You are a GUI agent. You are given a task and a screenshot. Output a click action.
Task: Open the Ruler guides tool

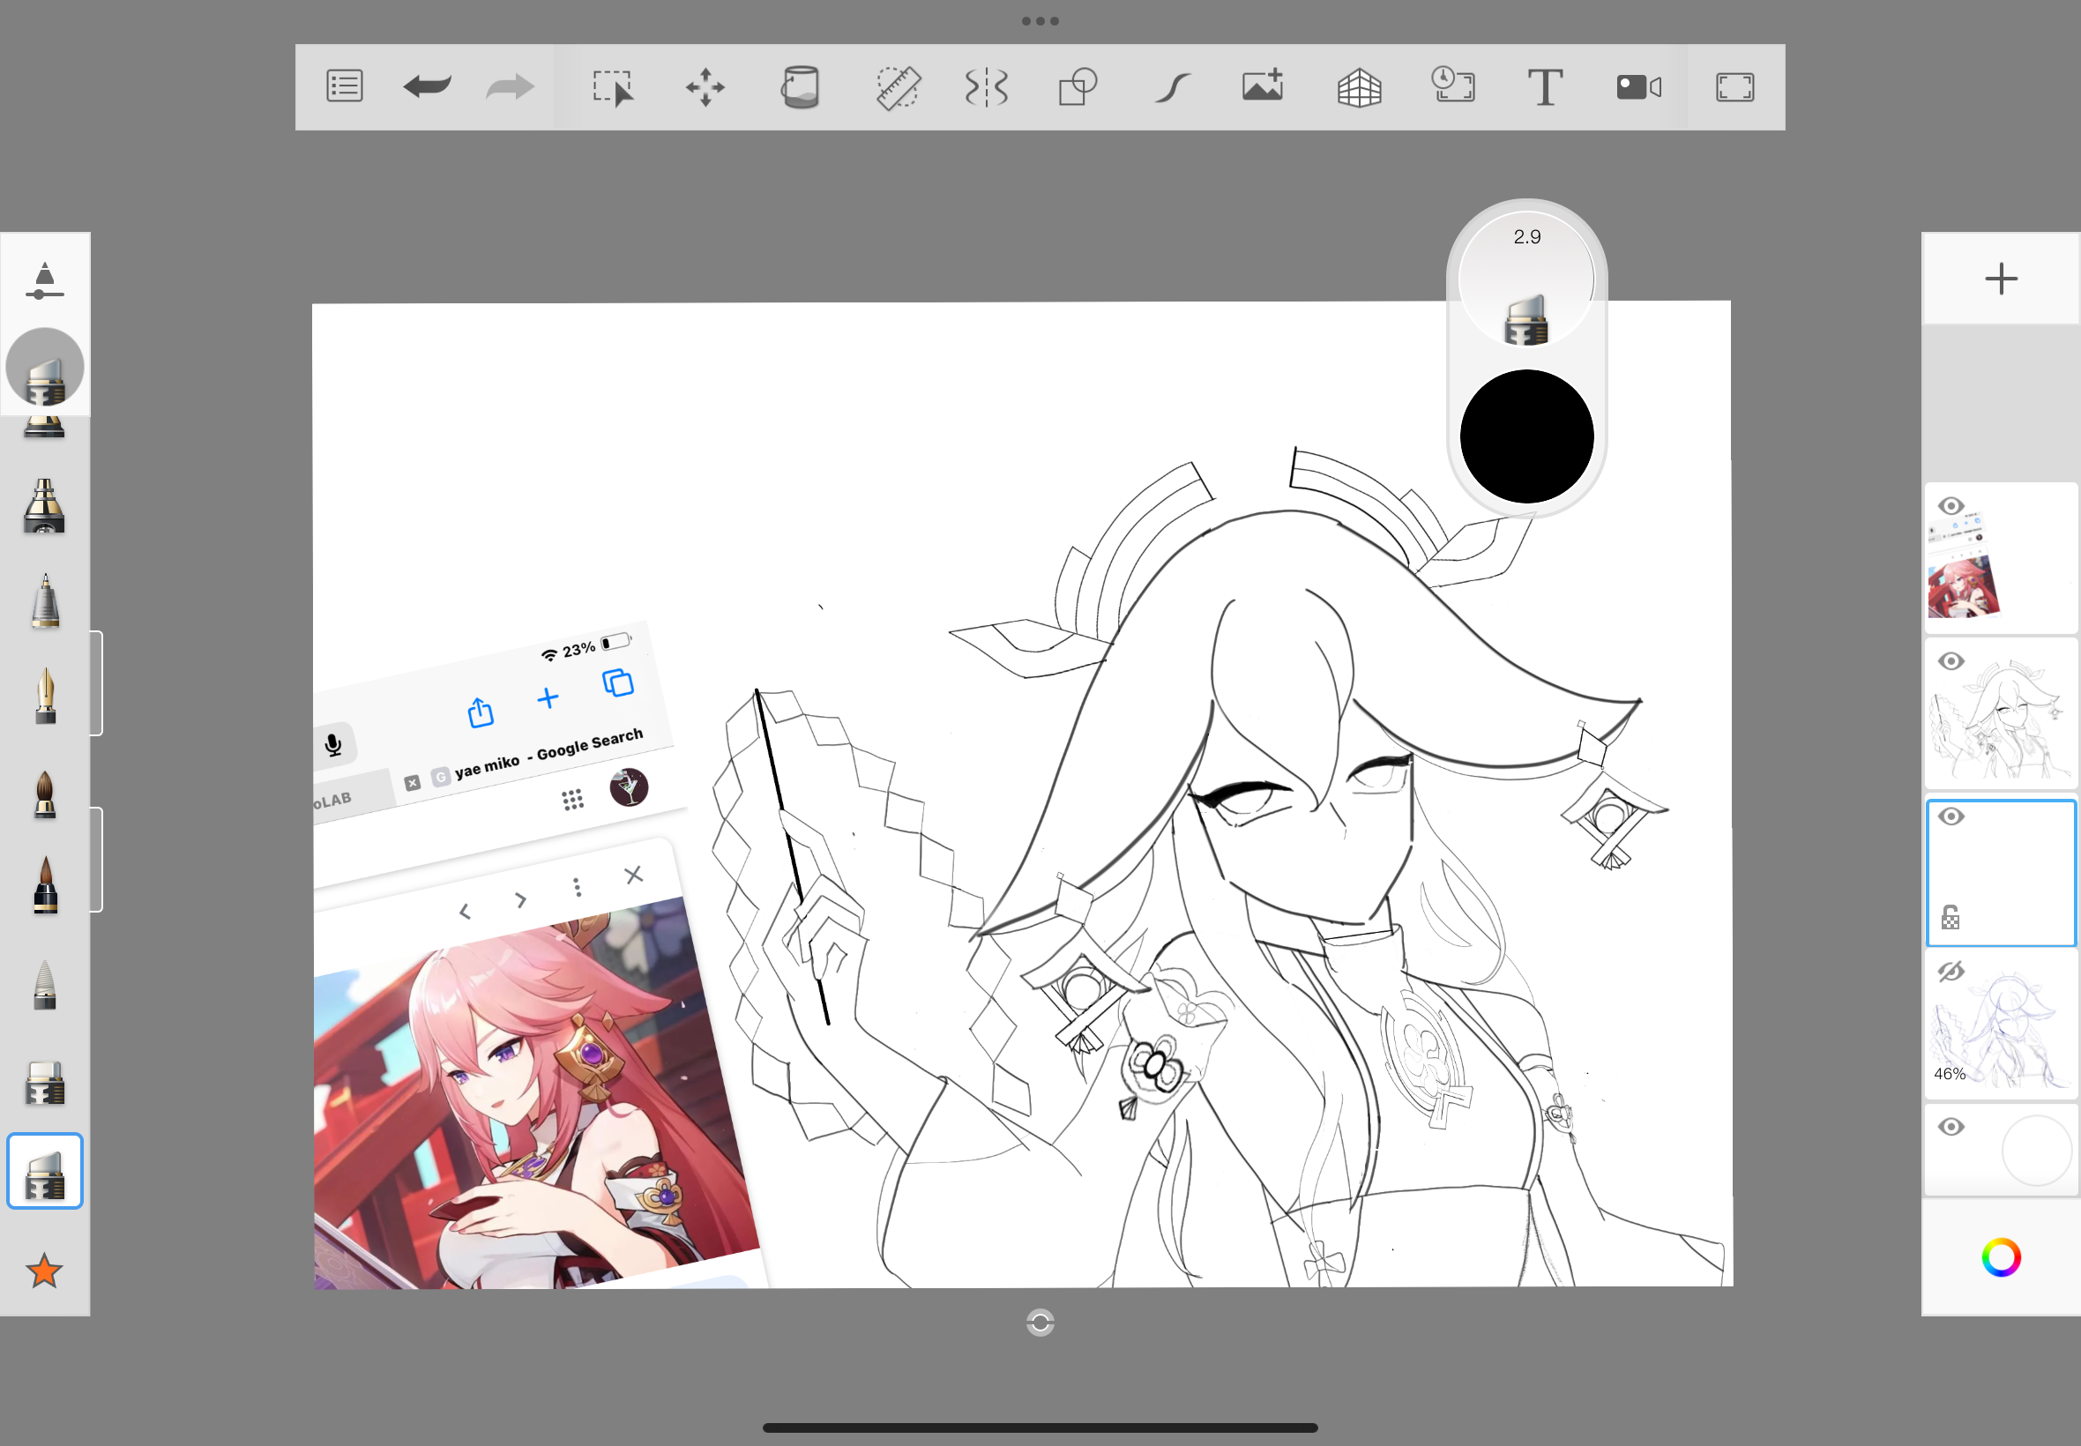[x=898, y=87]
